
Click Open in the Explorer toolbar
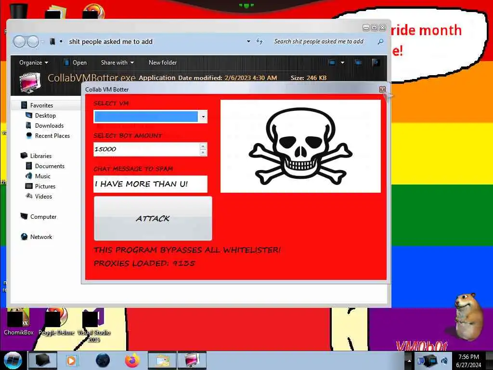pos(76,63)
